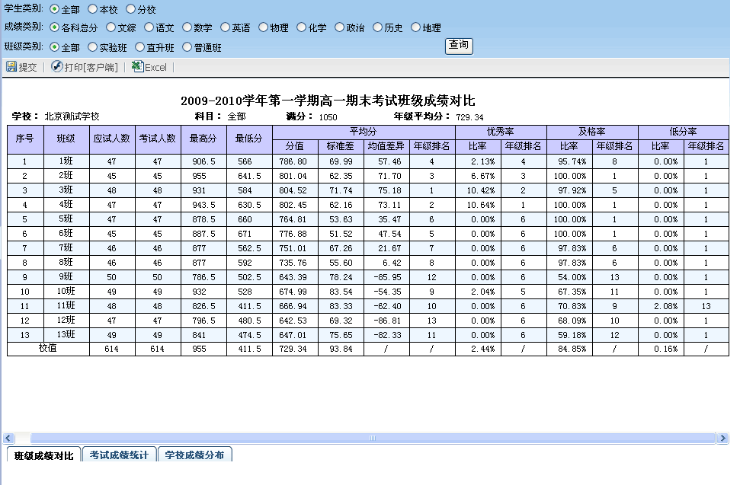Click highest score 943.5
This screenshot has height=485, width=740.
204,205
